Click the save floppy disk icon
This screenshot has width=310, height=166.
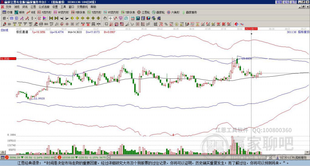coord(148,18)
